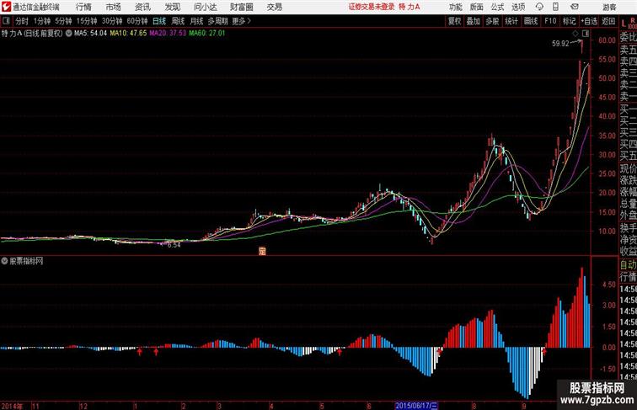
Task: Select the 月线 monthly tab
Action: click(x=196, y=21)
